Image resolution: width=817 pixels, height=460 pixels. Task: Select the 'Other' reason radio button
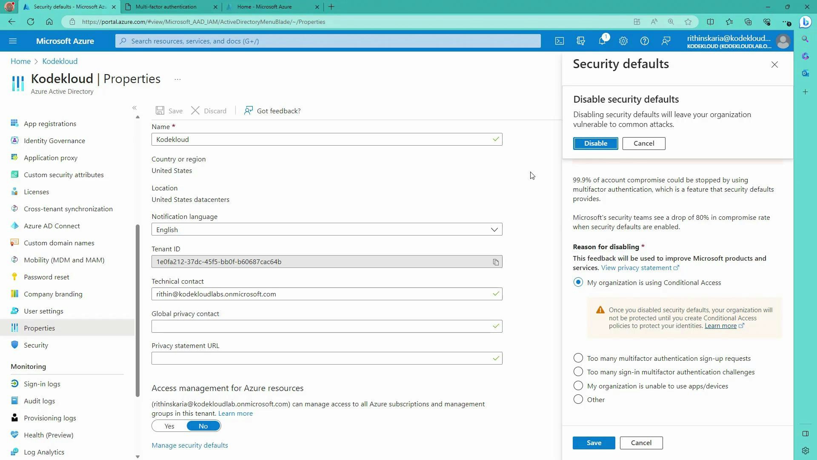pos(578,399)
